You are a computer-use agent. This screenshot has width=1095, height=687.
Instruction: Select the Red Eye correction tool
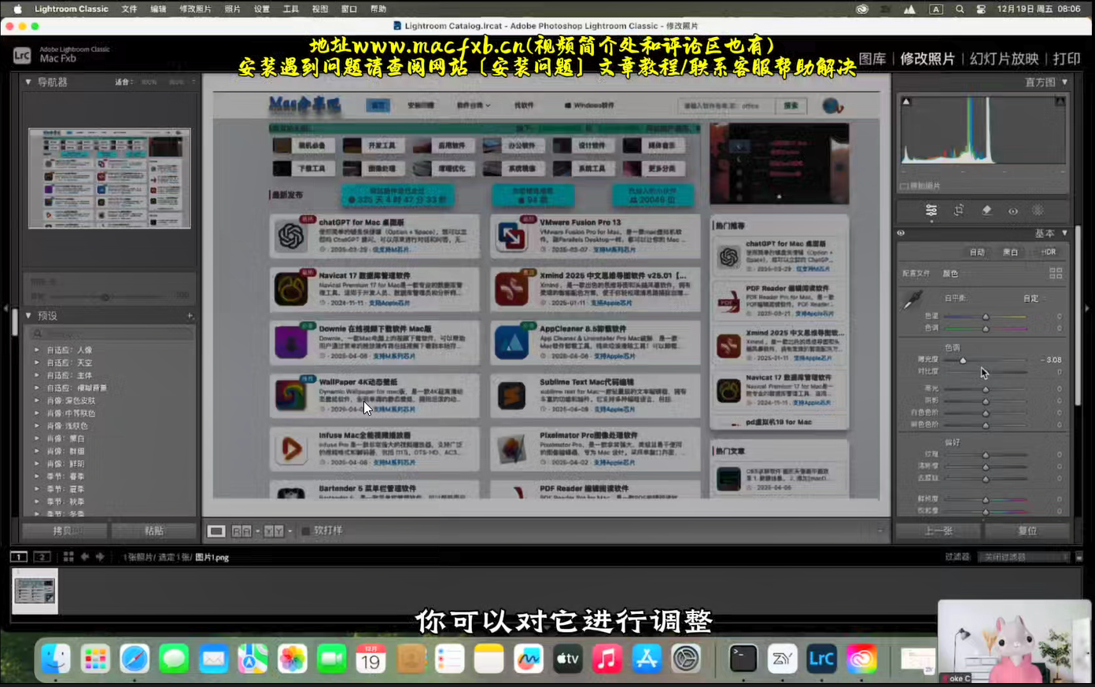coord(1013,211)
